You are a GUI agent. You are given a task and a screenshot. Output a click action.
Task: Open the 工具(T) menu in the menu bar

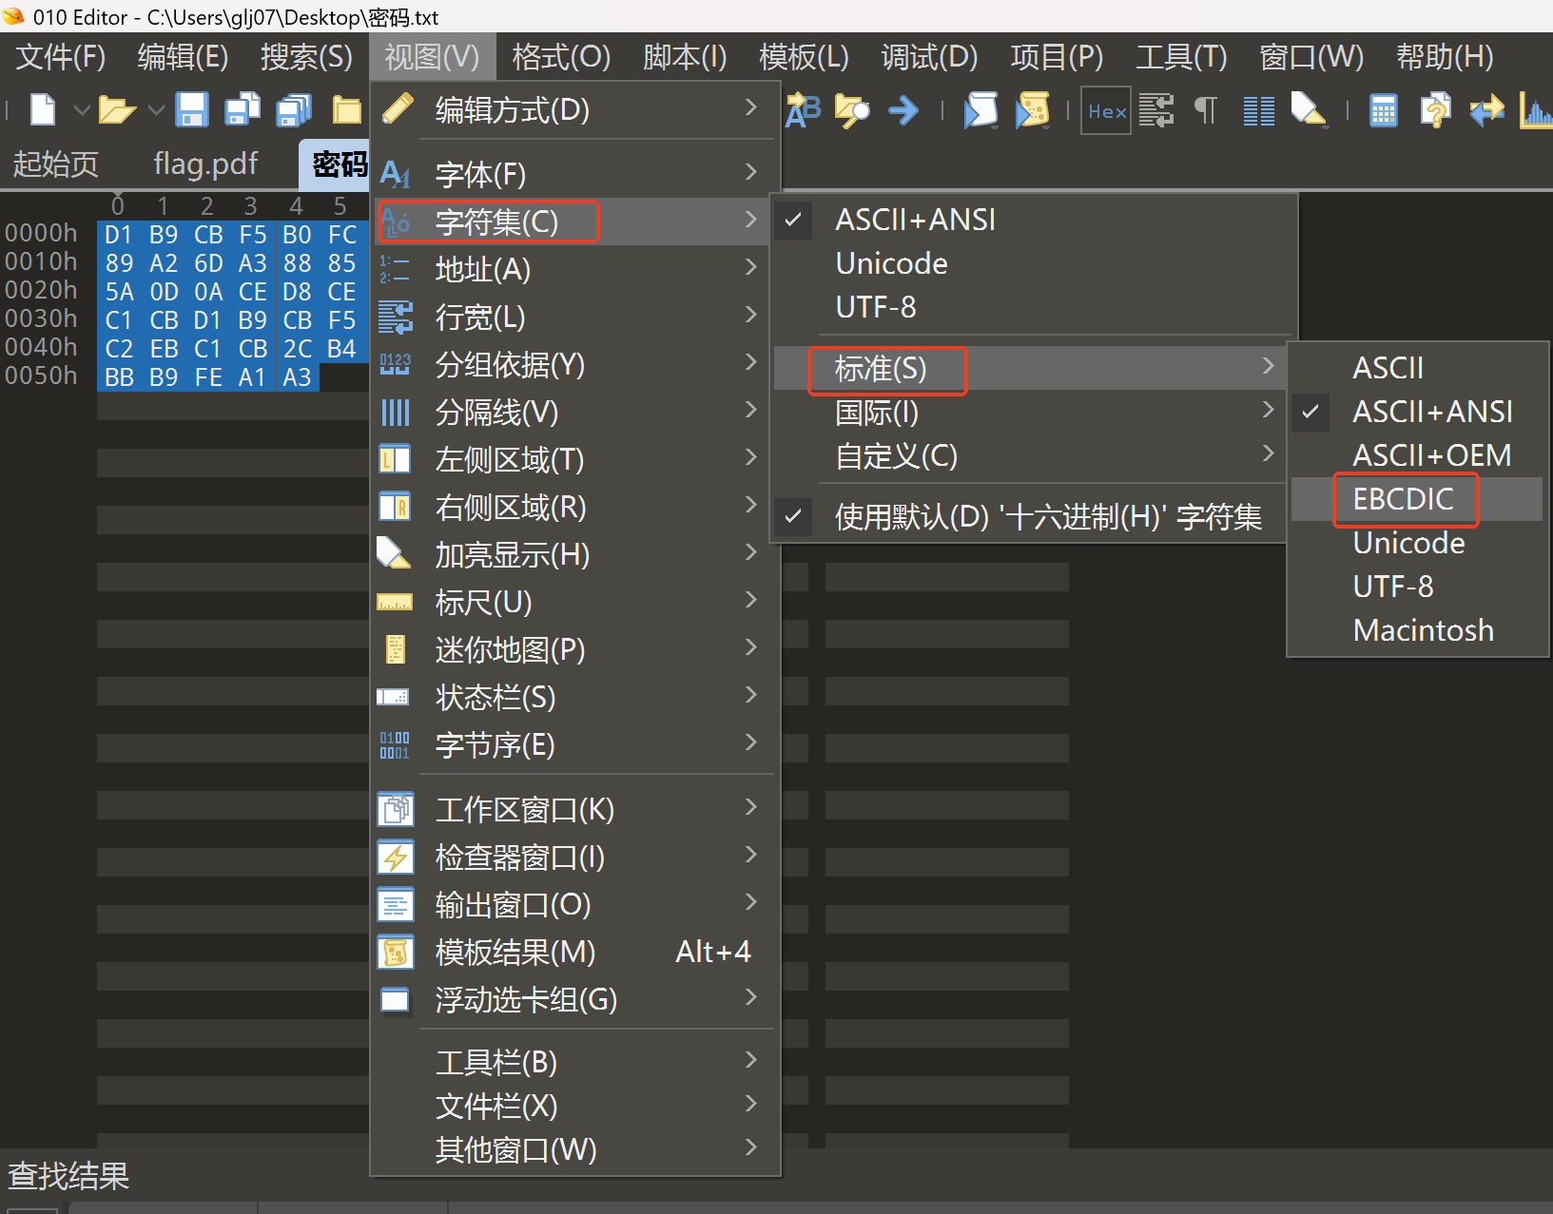(1181, 57)
